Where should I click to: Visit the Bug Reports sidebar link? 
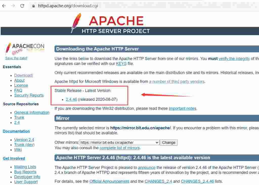pyautogui.click(x=25, y=172)
